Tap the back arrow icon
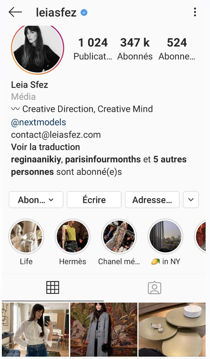The height and width of the screenshot is (359, 210). [15, 12]
